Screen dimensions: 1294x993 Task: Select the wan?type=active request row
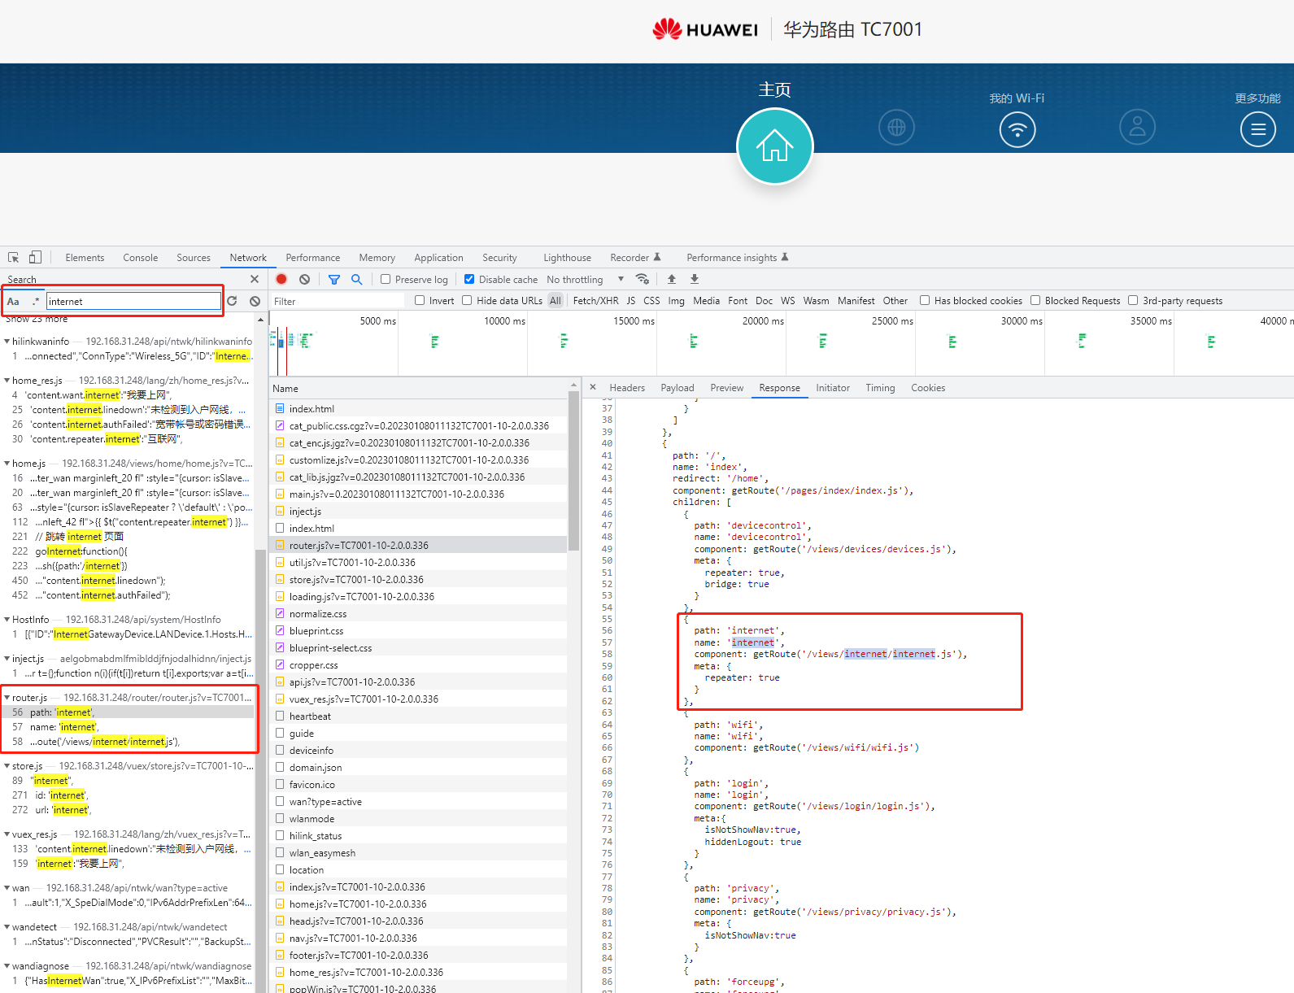coord(419,801)
